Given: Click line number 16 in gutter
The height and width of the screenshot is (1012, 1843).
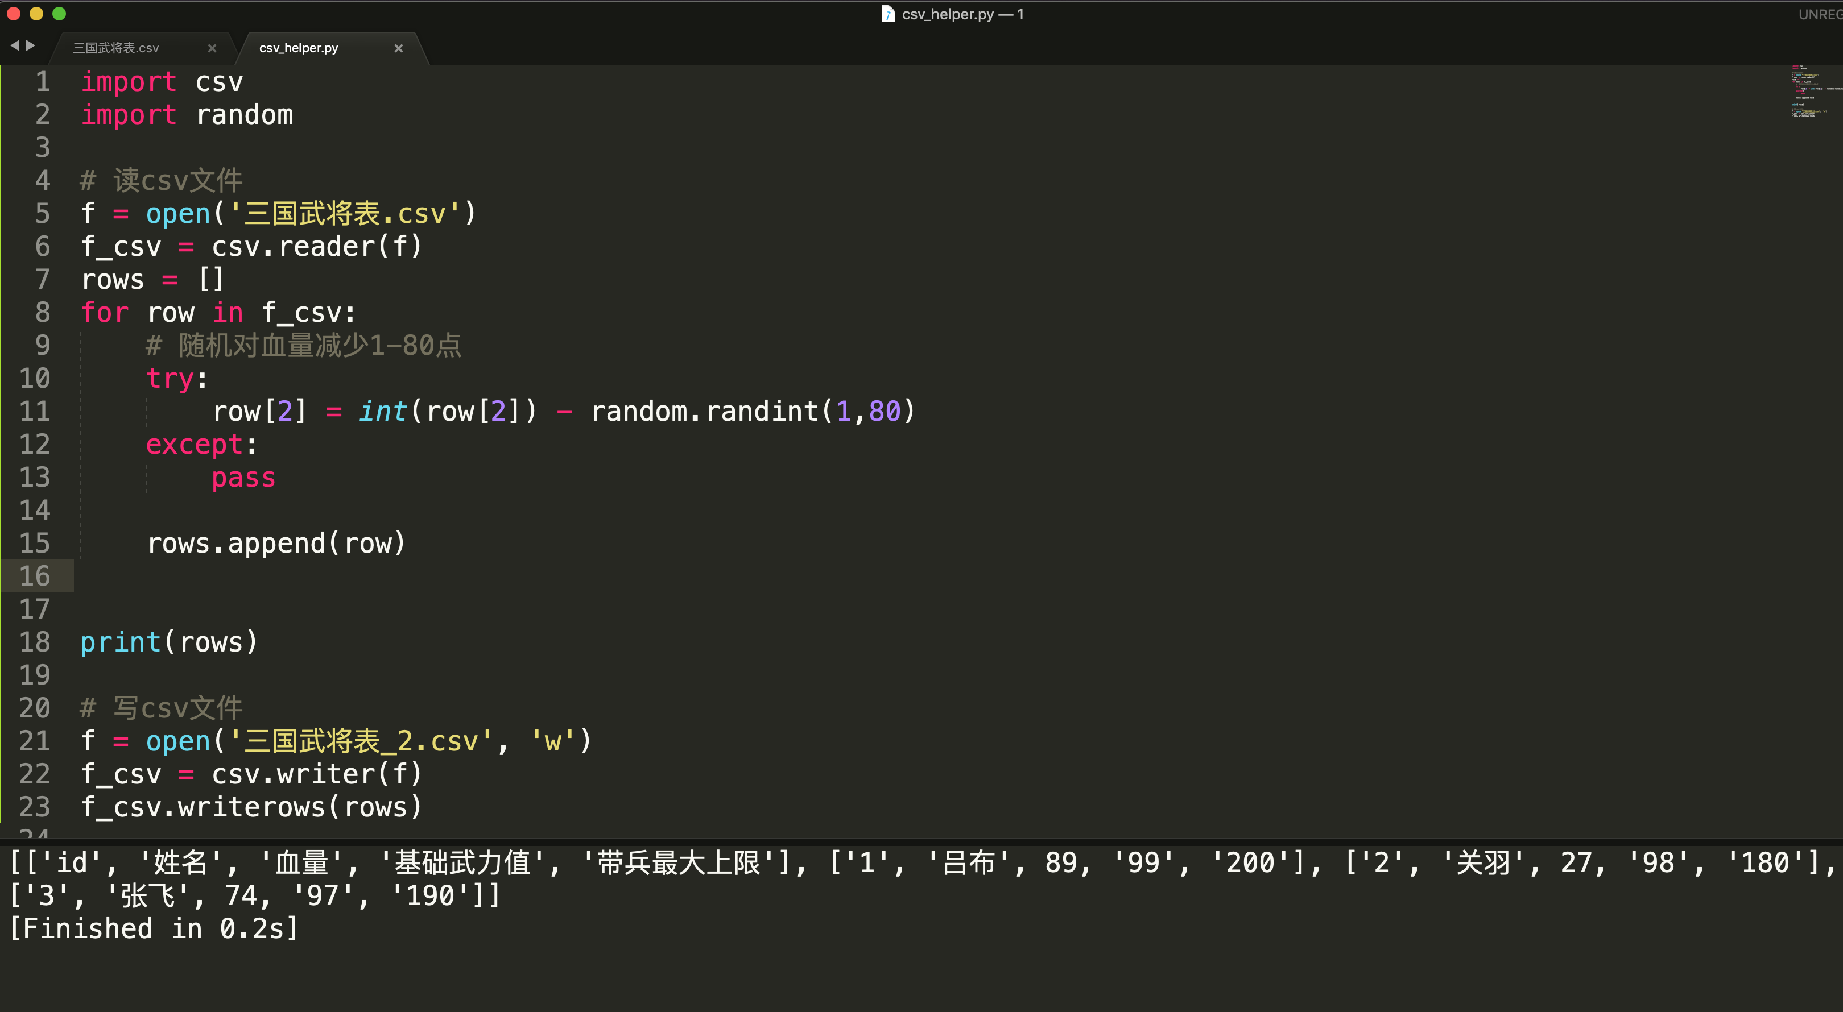Looking at the screenshot, I should point(35,576).
